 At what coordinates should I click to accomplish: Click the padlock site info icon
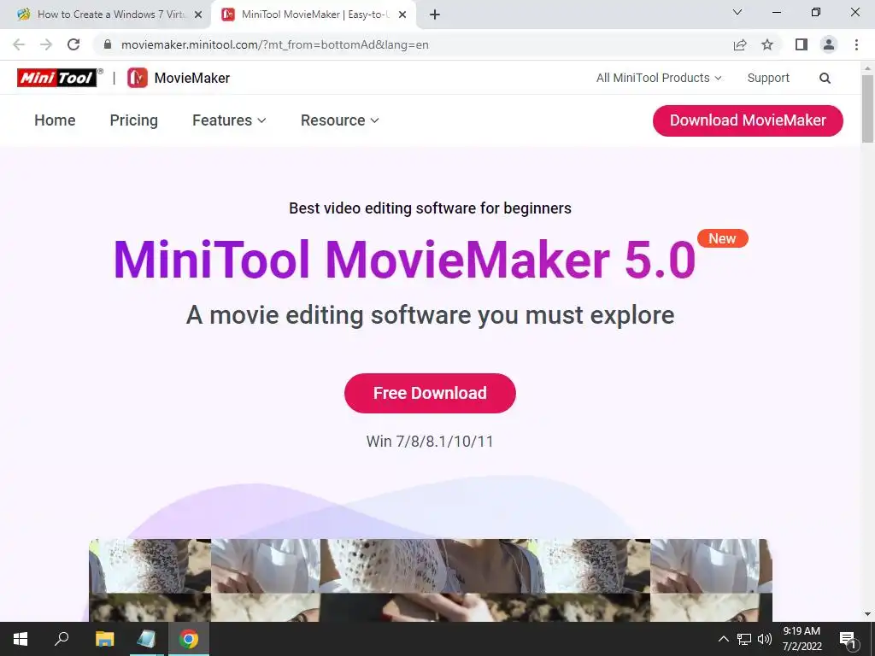point(108,44)
